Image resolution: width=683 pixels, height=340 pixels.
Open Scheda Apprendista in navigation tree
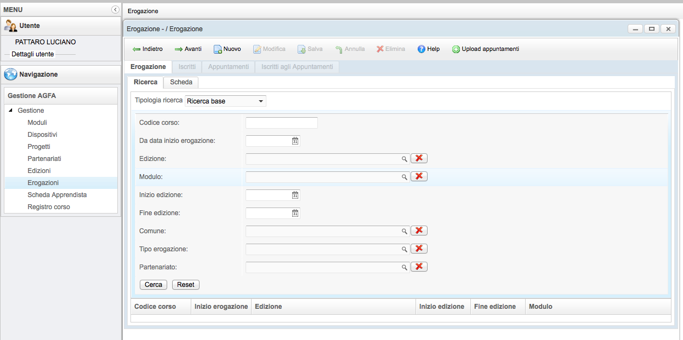click(x=57, y=195)
